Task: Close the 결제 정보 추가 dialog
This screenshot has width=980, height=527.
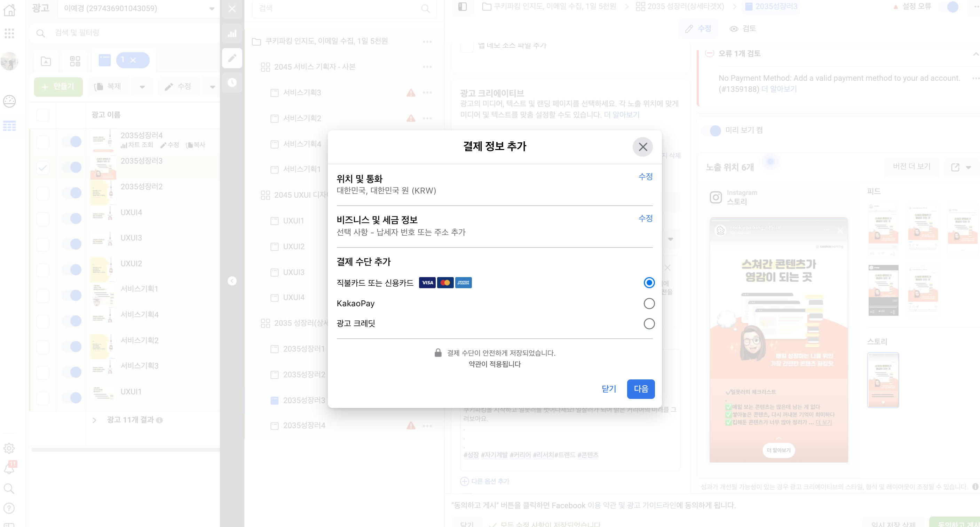Action: (x=642, y=147)
